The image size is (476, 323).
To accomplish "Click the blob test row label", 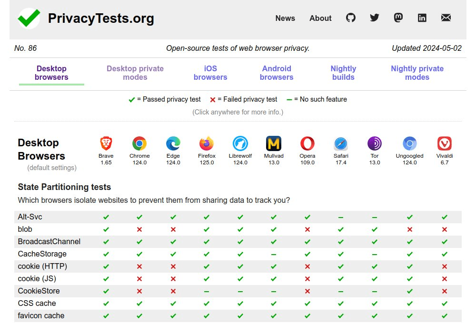I will (25, 229).
